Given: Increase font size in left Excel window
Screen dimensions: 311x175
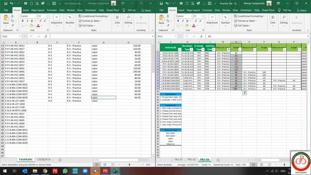Looking at the screenshot, I should [x=40, y=21].
